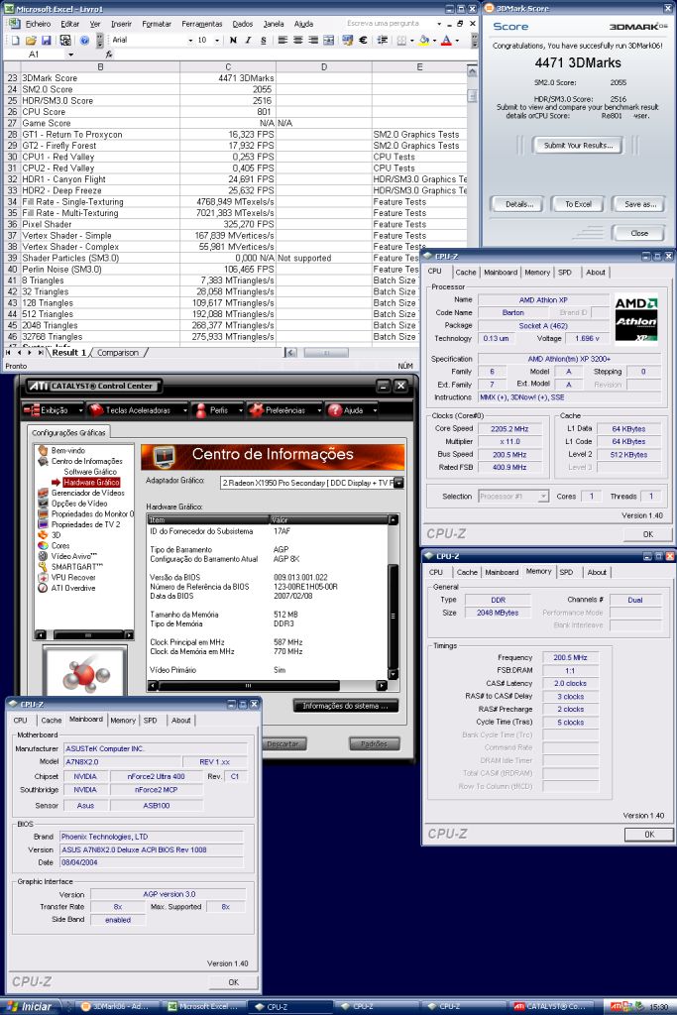Screen dimensions: 677x1015
Task: Click the fill color paint bucket swatch
Action: [424, 40]
